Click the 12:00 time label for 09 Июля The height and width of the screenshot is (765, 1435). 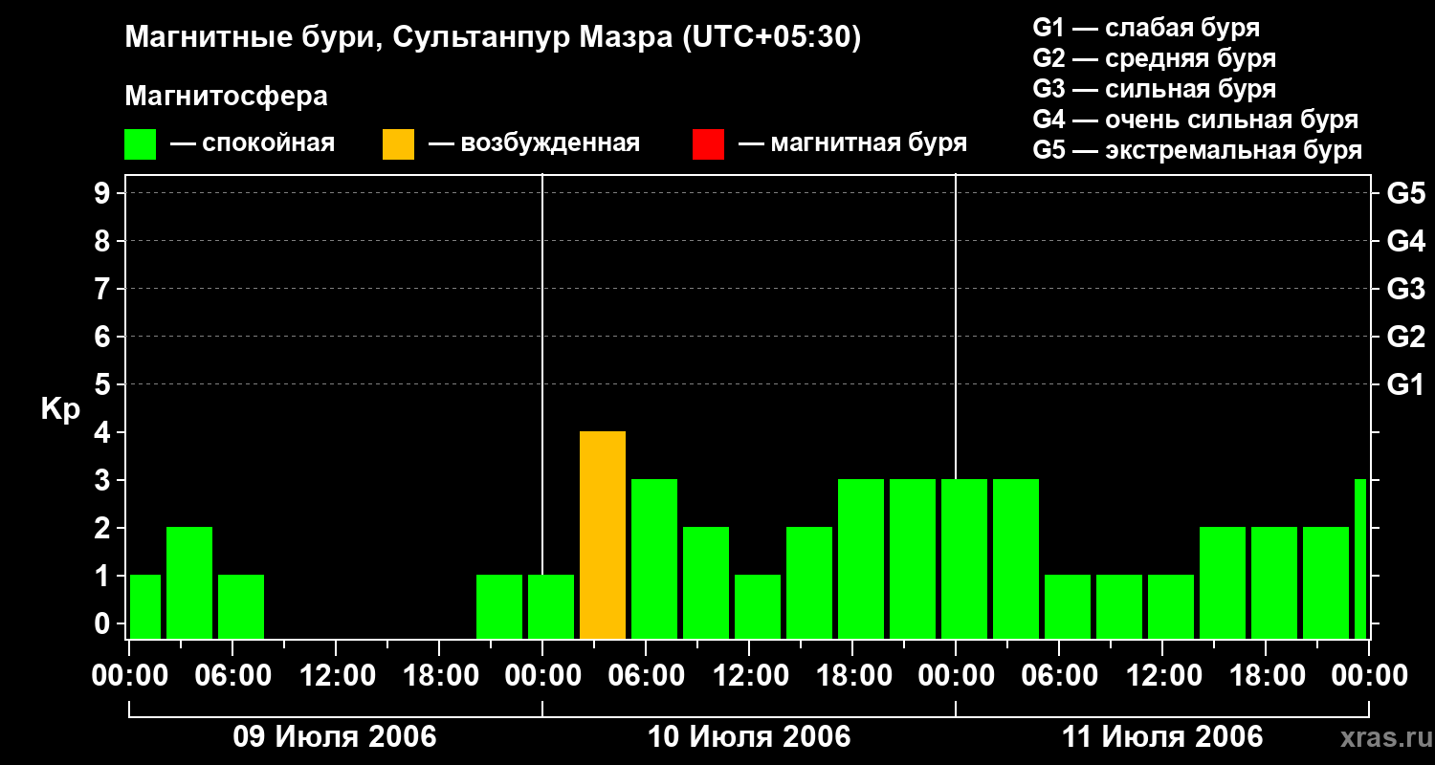[336, 676]
